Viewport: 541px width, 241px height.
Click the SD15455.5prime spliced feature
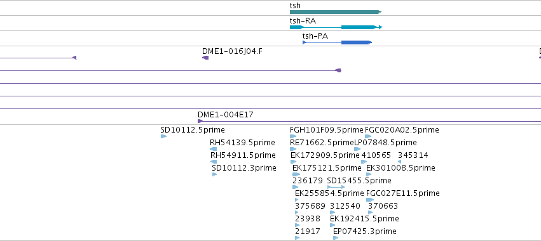pyautogui.click(x=336, y=187)
